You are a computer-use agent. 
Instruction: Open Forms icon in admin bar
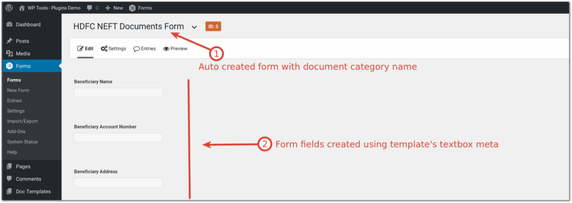[x=132, y=8]
